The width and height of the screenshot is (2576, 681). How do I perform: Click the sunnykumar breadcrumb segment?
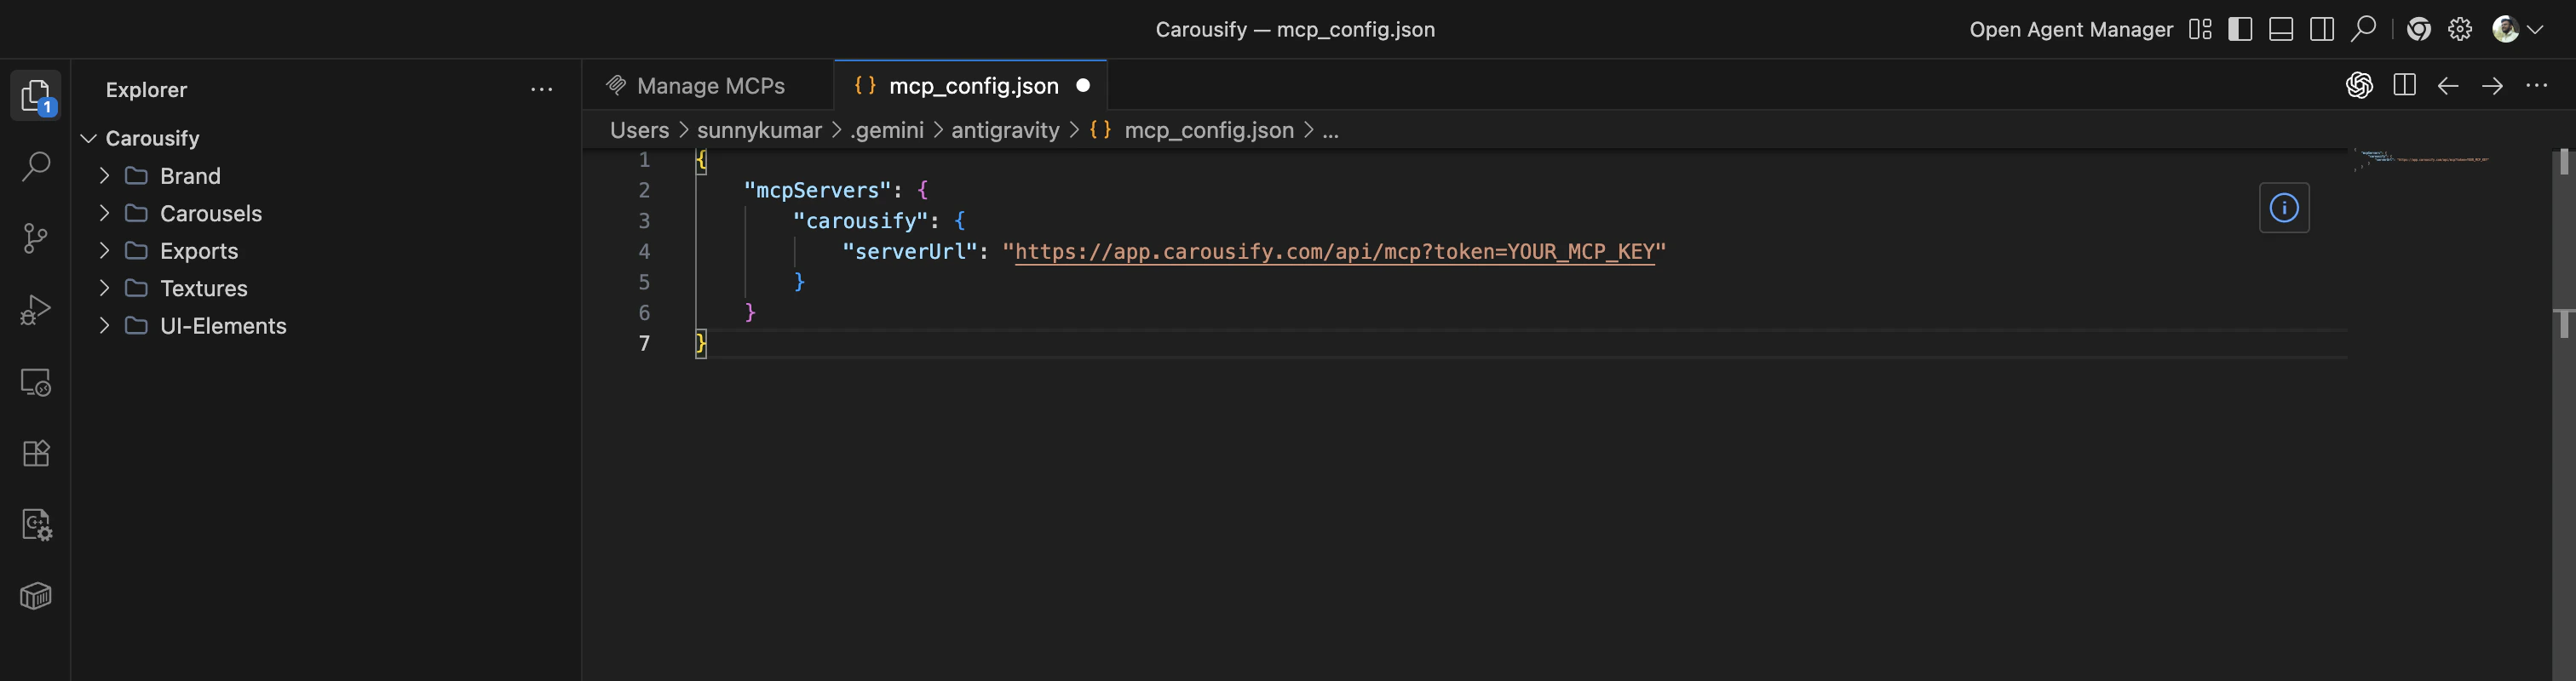pyautogui.click(x=759, y=130)
